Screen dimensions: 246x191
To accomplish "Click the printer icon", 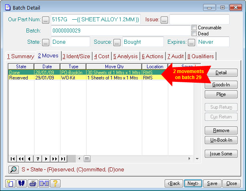I will 33,183.
